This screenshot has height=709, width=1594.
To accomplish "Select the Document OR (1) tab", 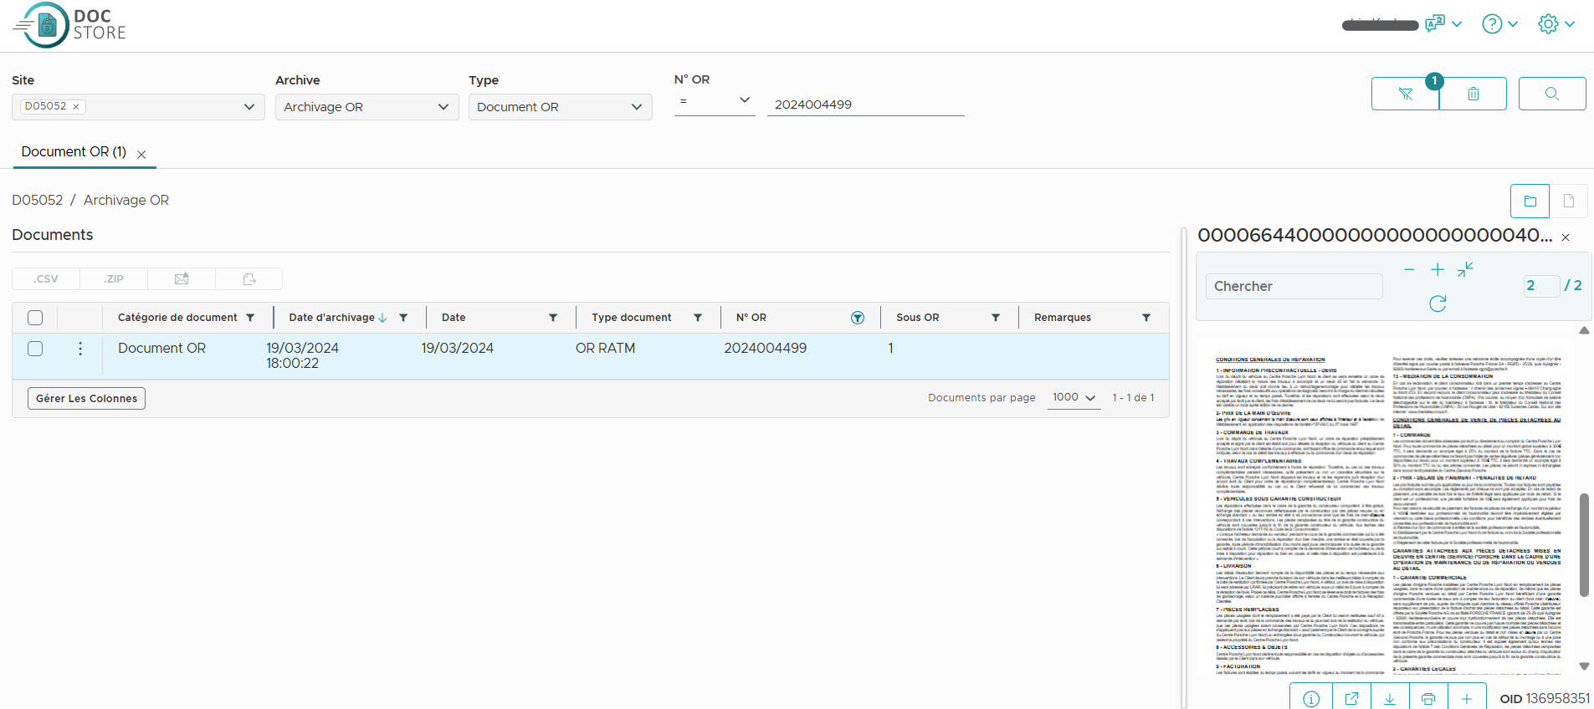I will click(74, 152).
